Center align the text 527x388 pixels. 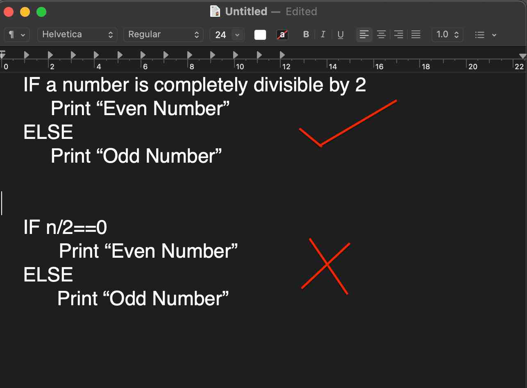tap(381, 35)
